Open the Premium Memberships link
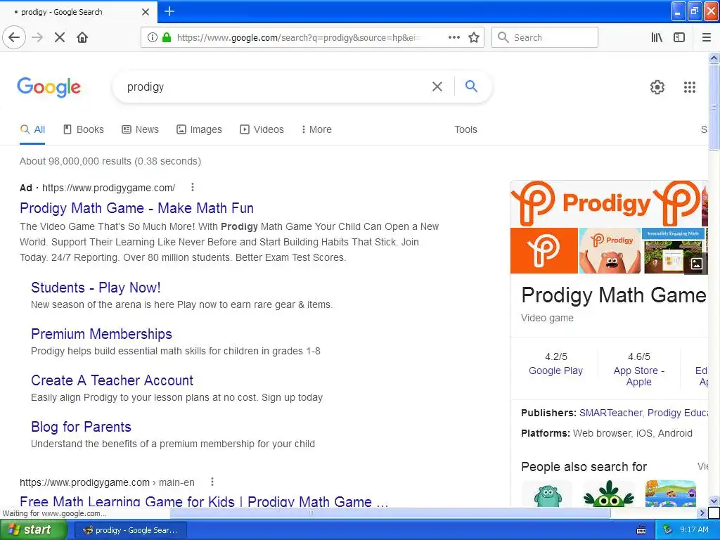The height and width of the screenshot is (540, 720). pyautogui.click(x=101, y=334)
